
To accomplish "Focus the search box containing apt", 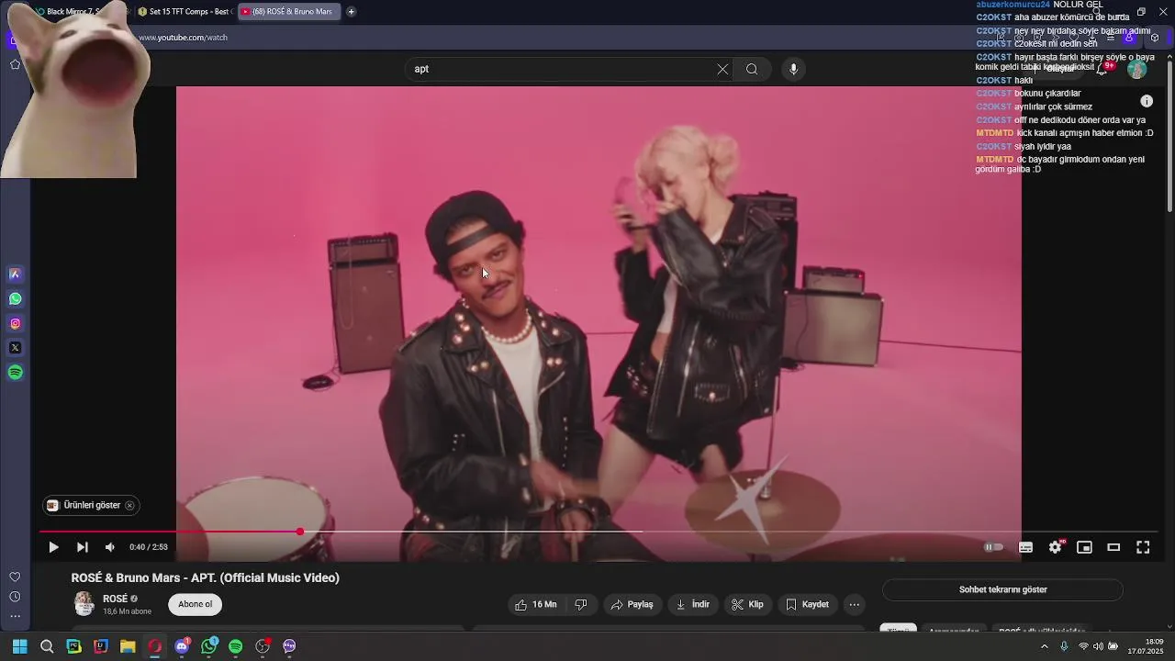I will (560, 69).
